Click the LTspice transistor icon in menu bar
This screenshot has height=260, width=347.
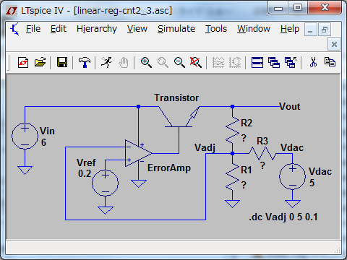[x=14, y=29]
